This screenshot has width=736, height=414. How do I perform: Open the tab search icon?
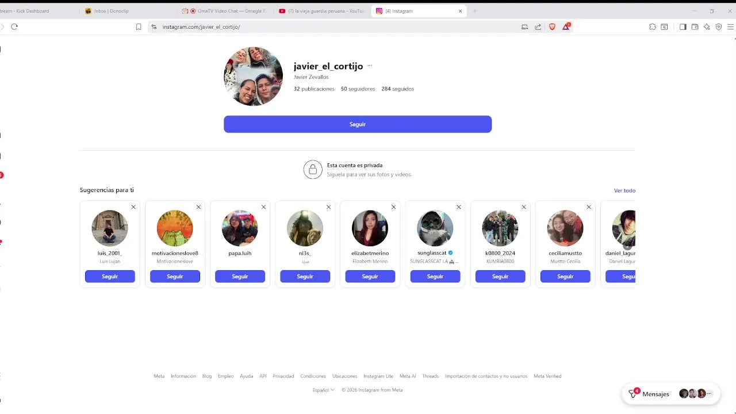[x=664, y=26]
